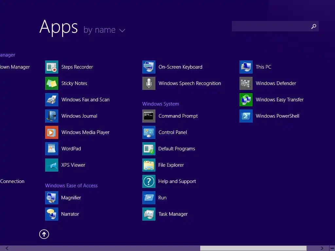Click the 'Windows PowerShell' text
This screenshot has height=251, width=335.
point(277,116)
